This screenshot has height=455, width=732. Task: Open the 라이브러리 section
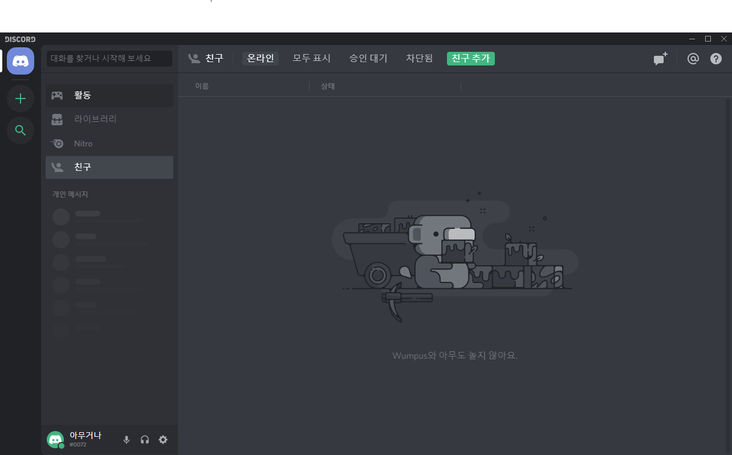pyautogui.click(x=109, y=119)
